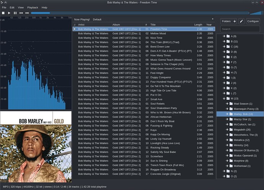The image size is (264, 190).
Task: Sort playlist by Length column header
Action: coord(198,24)
